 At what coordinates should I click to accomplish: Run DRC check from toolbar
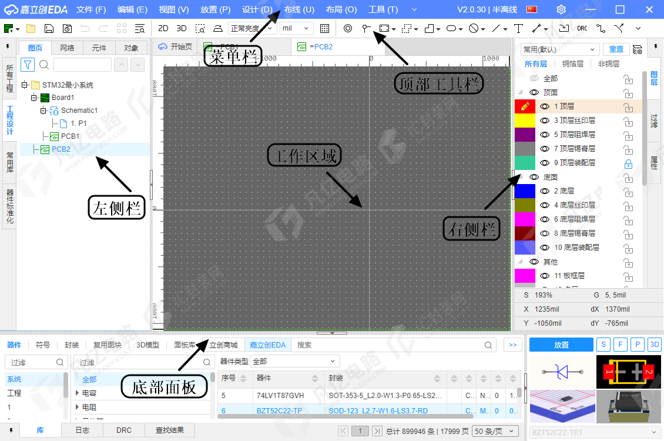point(582,28)
